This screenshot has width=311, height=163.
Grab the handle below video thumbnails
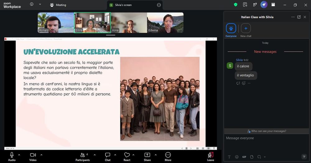click(111, 35)
